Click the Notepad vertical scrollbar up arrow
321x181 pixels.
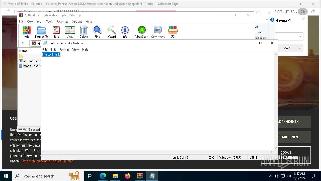276,54
